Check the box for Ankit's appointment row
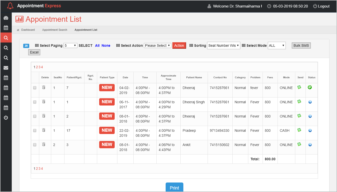 tap(35, 145)
